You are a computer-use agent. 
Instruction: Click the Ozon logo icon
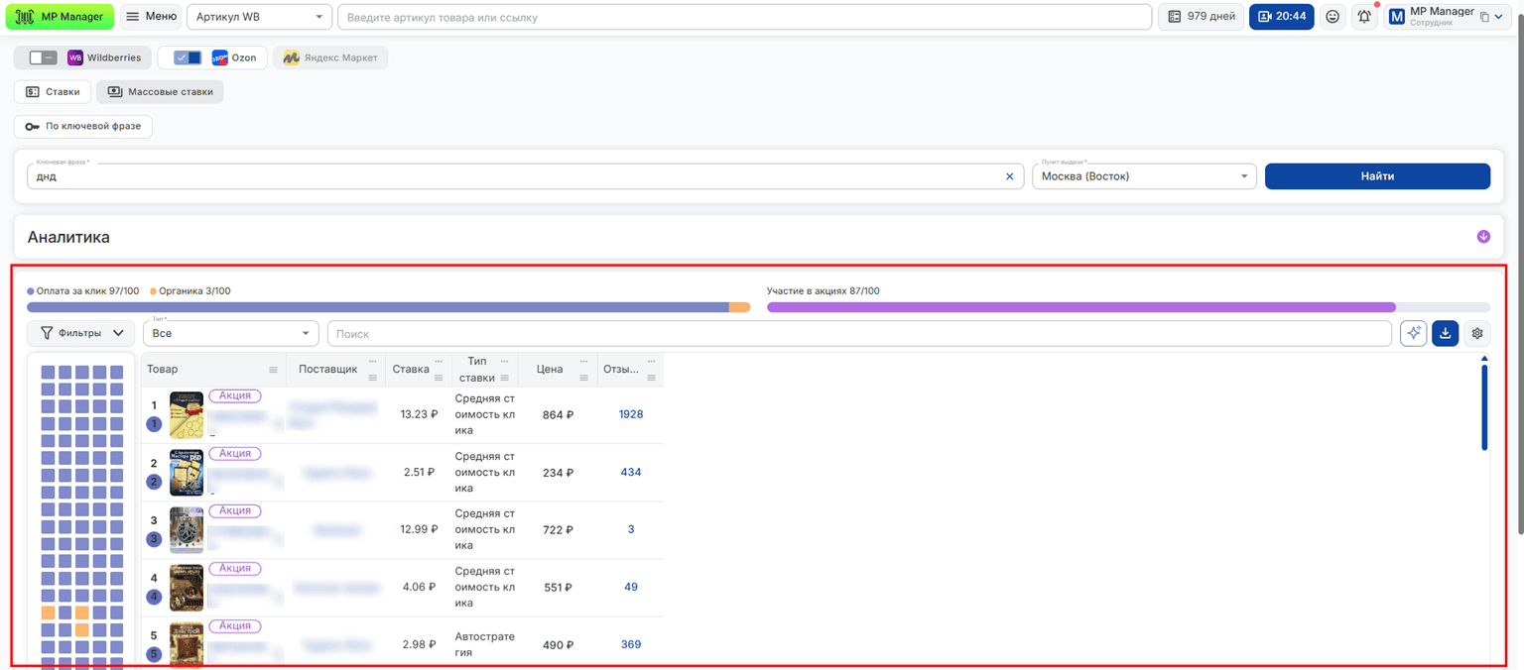tap(219, 57)
